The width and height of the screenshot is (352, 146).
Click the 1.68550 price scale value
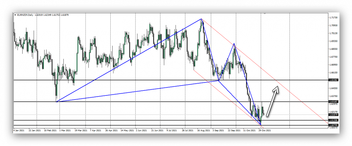tap(334, 49)
